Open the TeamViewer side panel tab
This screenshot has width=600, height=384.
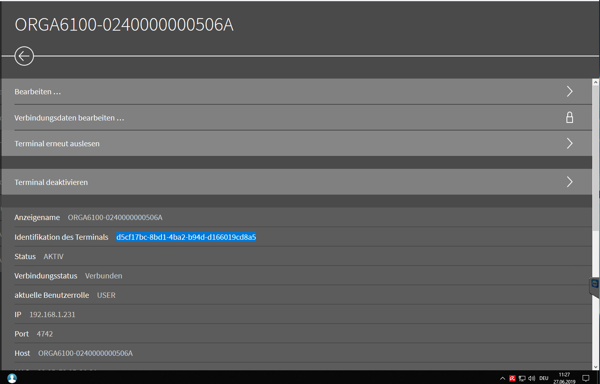coord(594,287)
